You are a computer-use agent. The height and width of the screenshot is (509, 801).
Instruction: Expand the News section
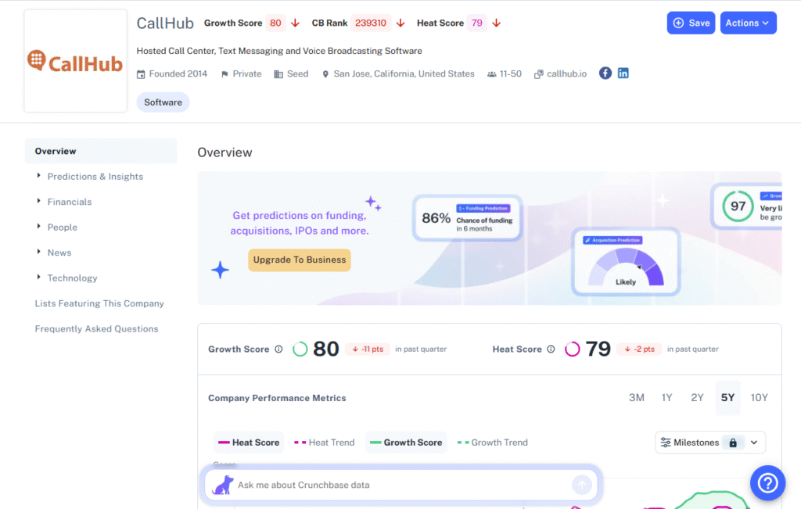pyautogui.click(x=39, y=252)
